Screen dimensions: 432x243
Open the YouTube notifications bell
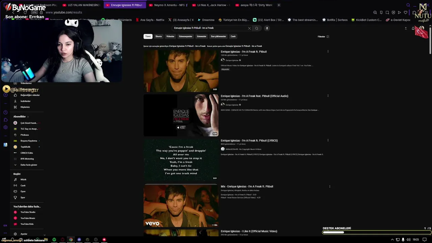pyautogui.click(x=413, y=28)
